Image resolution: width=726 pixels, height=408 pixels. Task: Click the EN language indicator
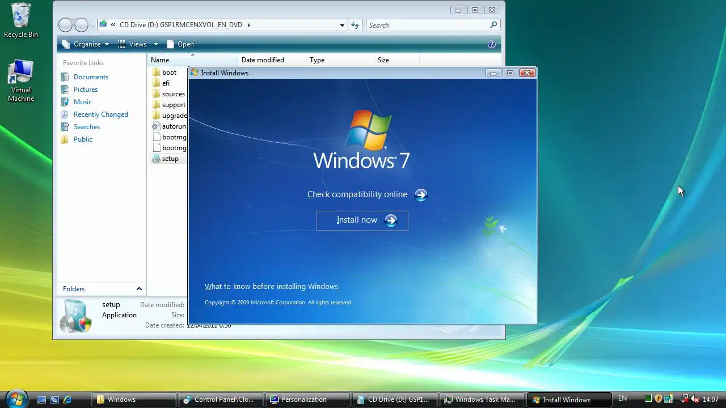tap(623, 399)
